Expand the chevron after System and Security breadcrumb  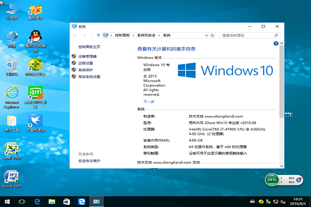click(x=159, y=36)
